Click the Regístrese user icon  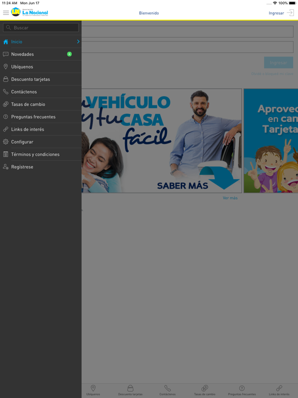point(6,167)
